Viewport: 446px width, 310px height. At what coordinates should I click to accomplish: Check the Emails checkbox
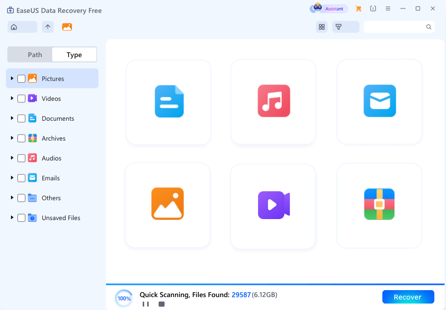coord(21,178)
